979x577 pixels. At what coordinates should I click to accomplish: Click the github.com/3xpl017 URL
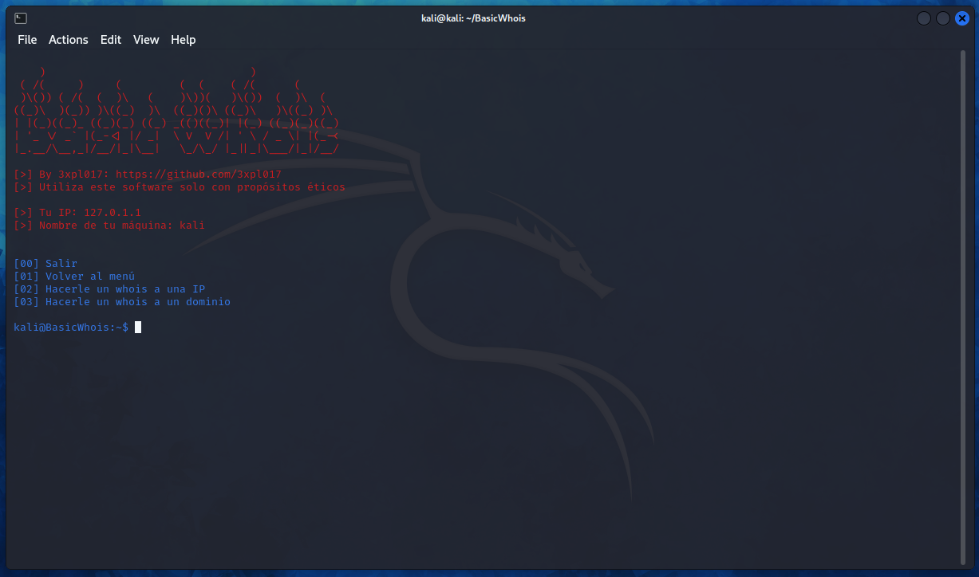point(198,175)
